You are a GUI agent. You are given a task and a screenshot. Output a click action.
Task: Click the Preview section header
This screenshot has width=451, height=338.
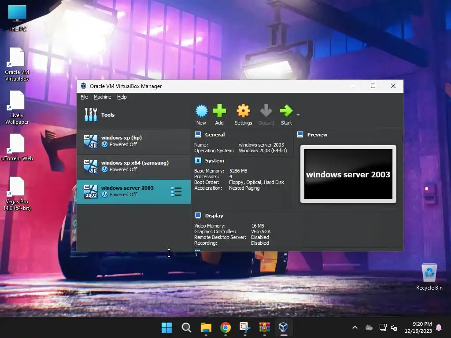pyautogui.click(x=317, y=135)
